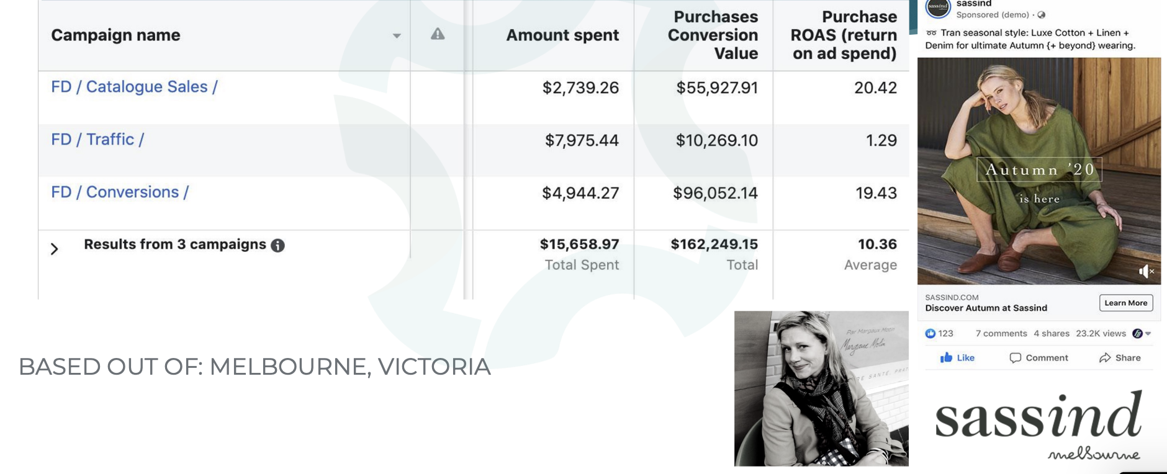
Task: Click the info icon beside Results from 3 campaigns
Action: coord(278,245)
